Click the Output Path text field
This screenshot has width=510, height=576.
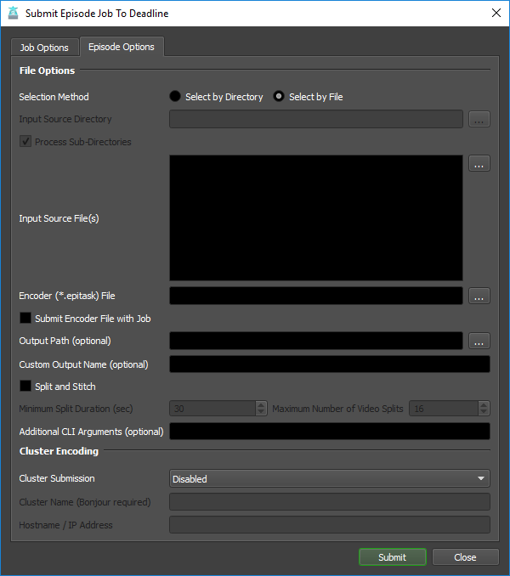click(316, 341)
